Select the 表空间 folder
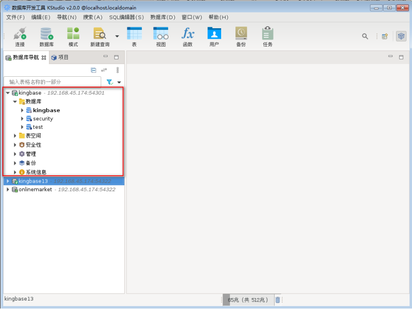 [30, 136]
